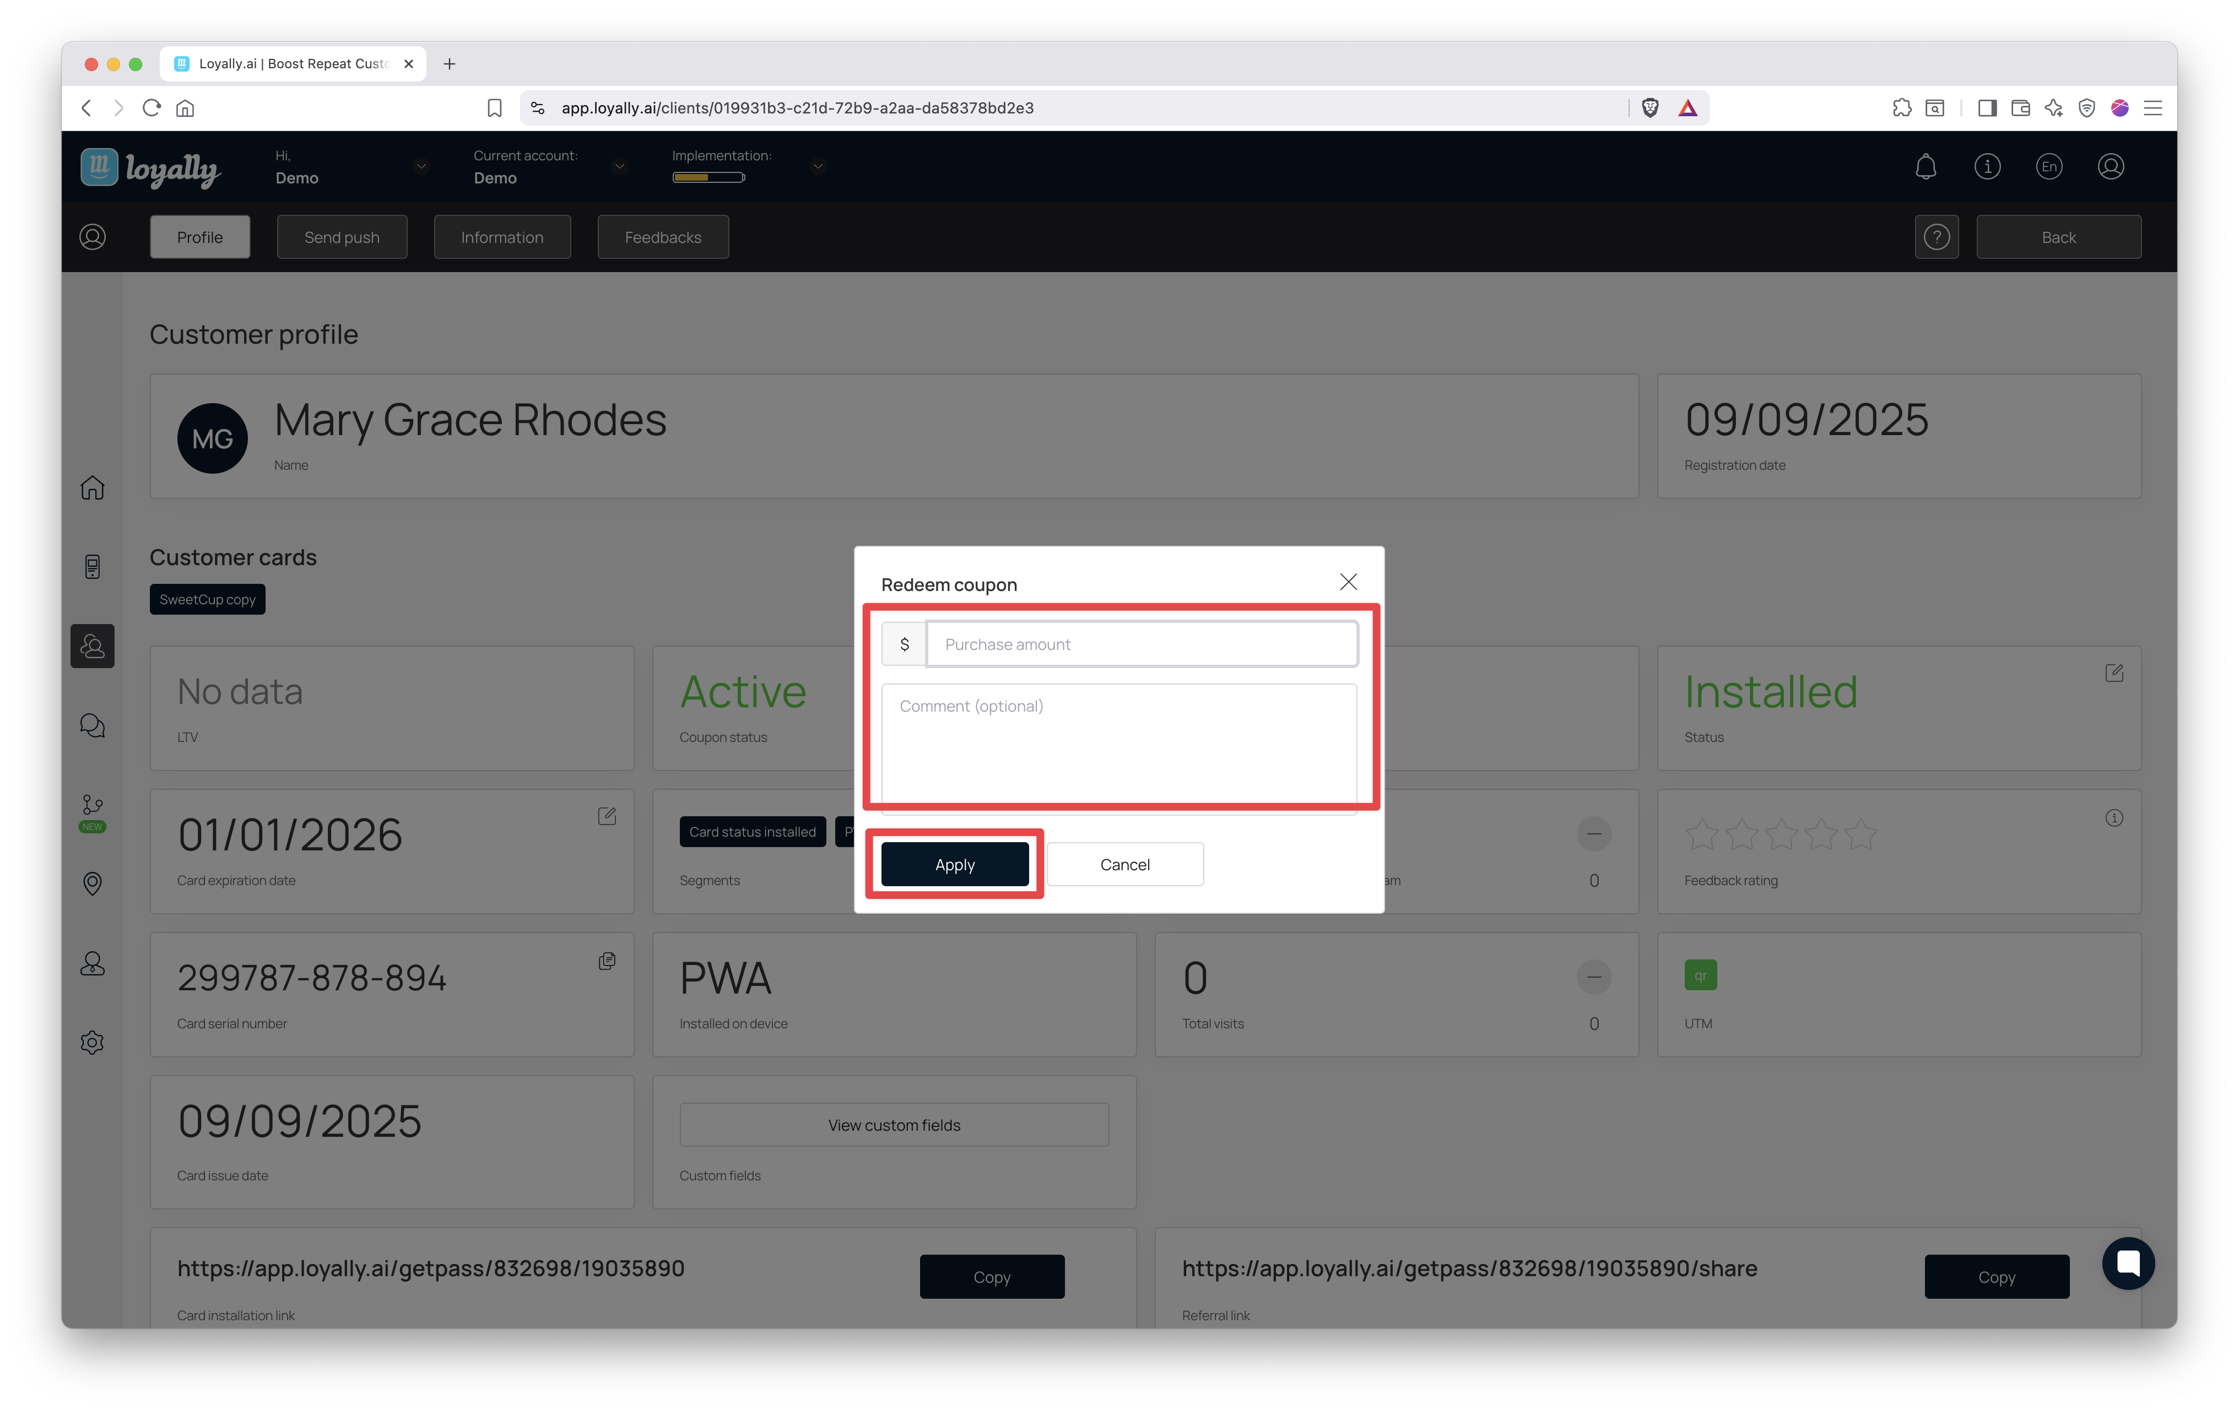The width and height of the screenshot is (2239, 1410).
Task: Open the language selector En icon
Action: [x=2048, y=166]
